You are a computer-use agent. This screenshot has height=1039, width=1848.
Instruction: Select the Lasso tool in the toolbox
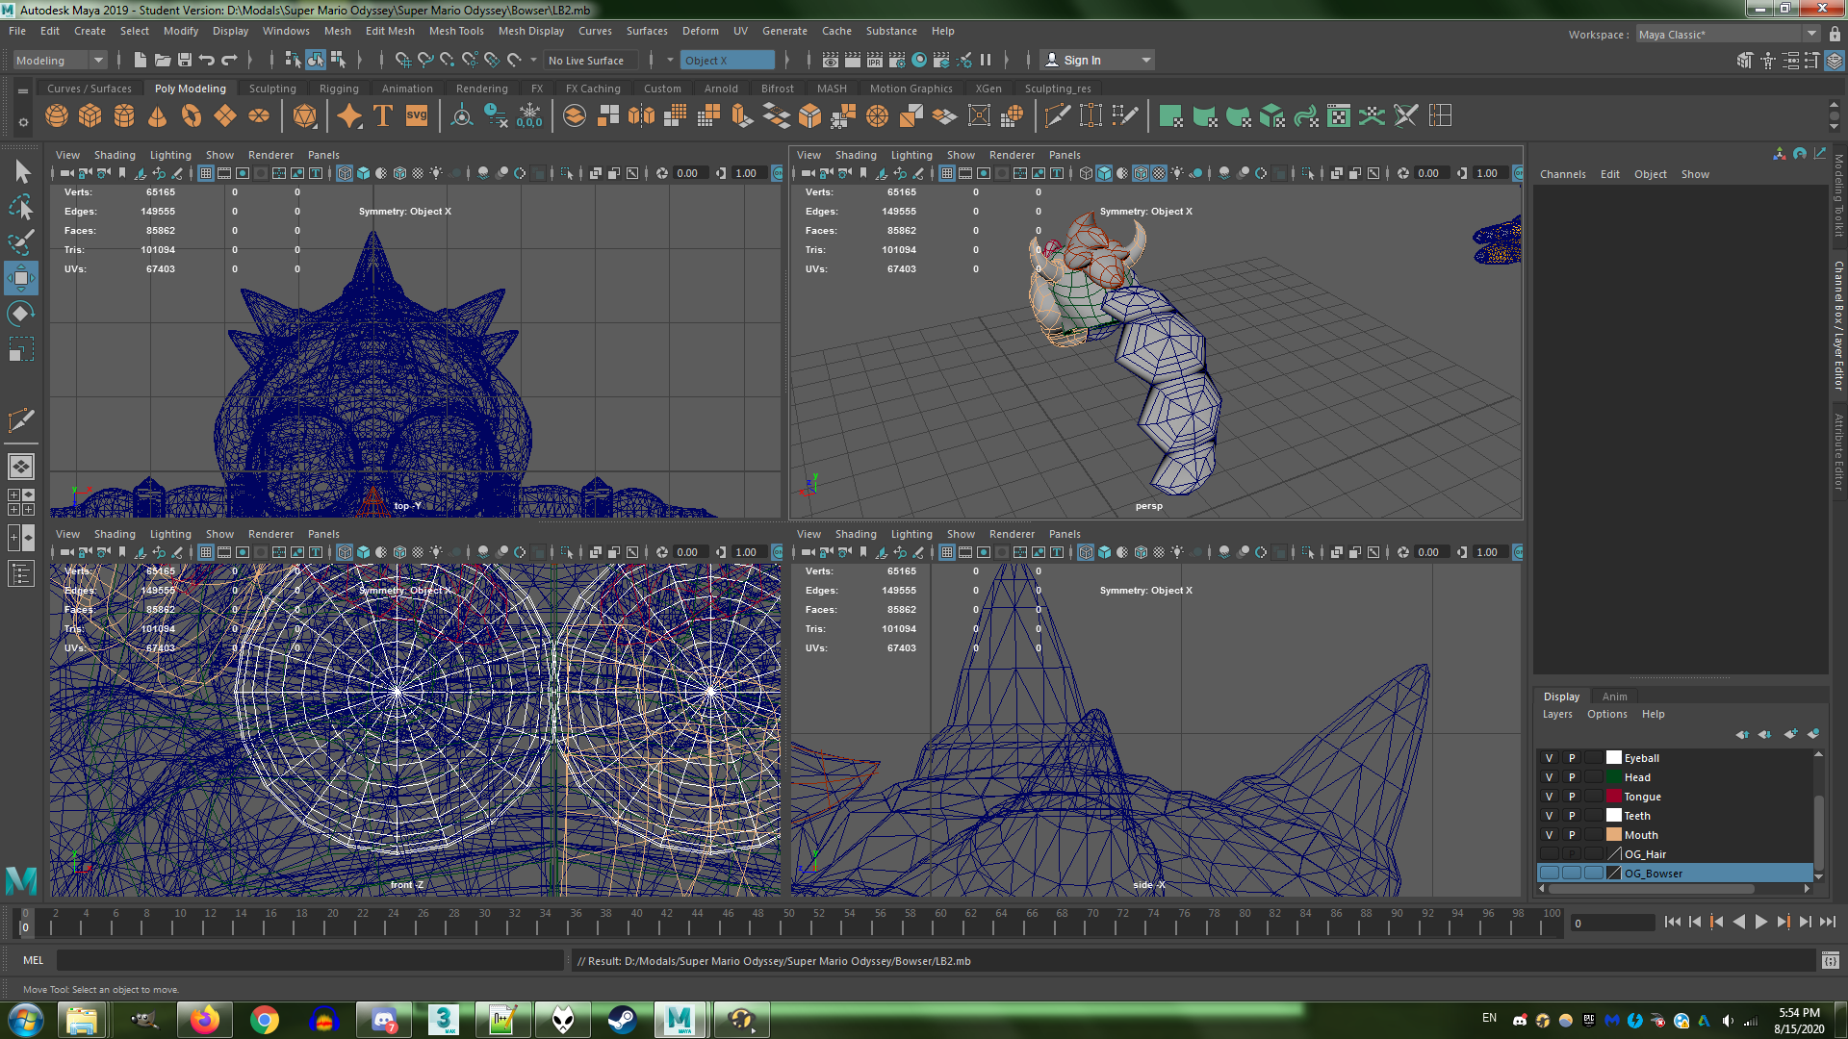coord(21,208)
